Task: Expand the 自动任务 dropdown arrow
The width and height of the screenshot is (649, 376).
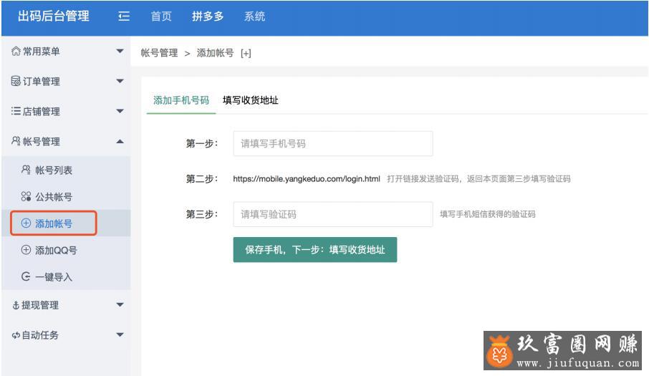Action: 120,334
